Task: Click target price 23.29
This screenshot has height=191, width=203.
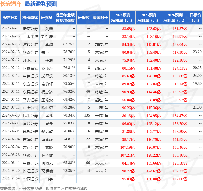Action: pyautogui.click(x=197, y=52)
